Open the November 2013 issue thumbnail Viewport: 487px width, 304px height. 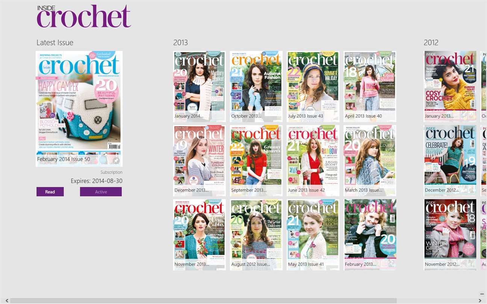point(199,235)
